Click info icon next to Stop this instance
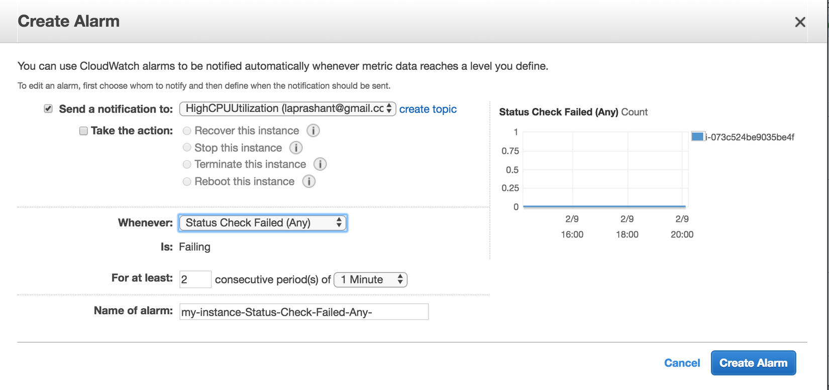The height and width of the screenshot is (390, 829). (296, 148)
